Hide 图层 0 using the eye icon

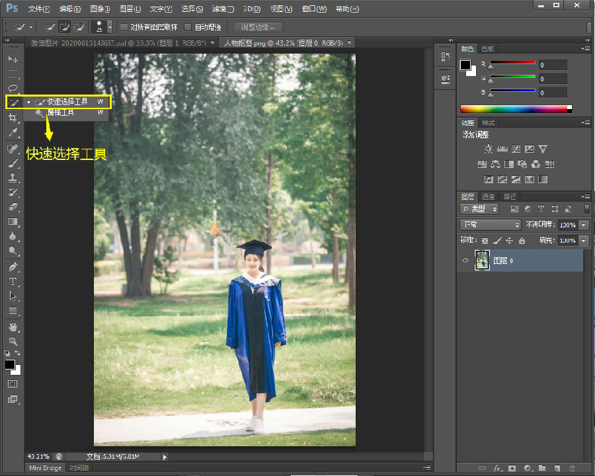coord(465,260)
